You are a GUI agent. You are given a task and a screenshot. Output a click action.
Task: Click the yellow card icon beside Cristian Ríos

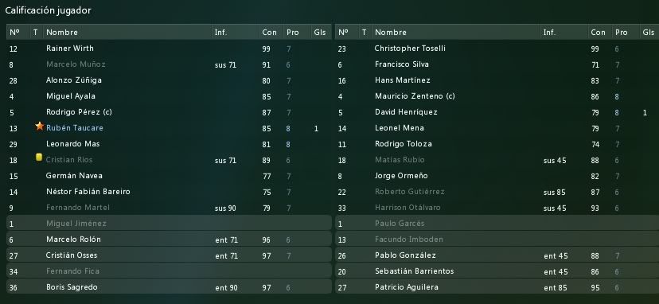tap(39, 158)
